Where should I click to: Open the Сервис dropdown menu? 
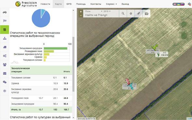(x=111, y=4)
